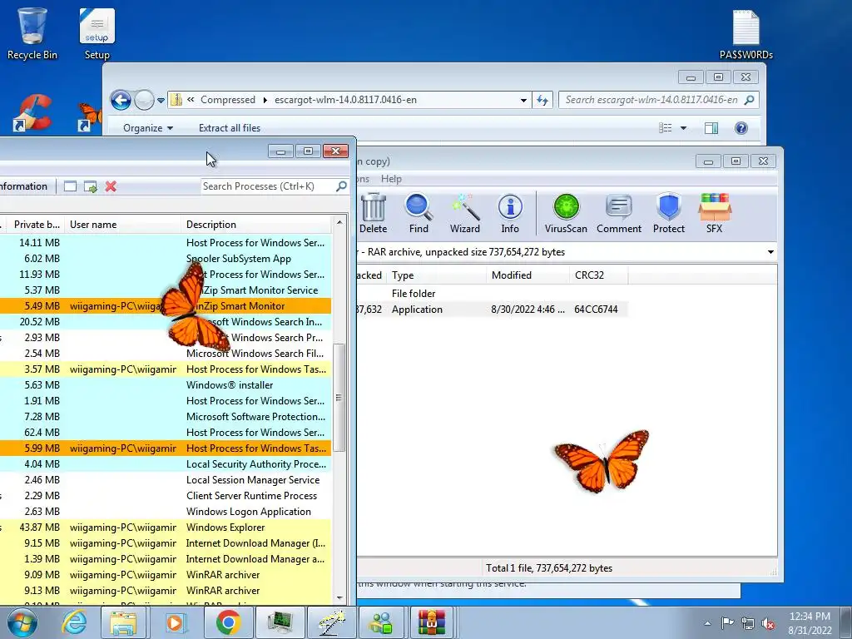Click Extract all files in Explorer

[x=230, y=128]
